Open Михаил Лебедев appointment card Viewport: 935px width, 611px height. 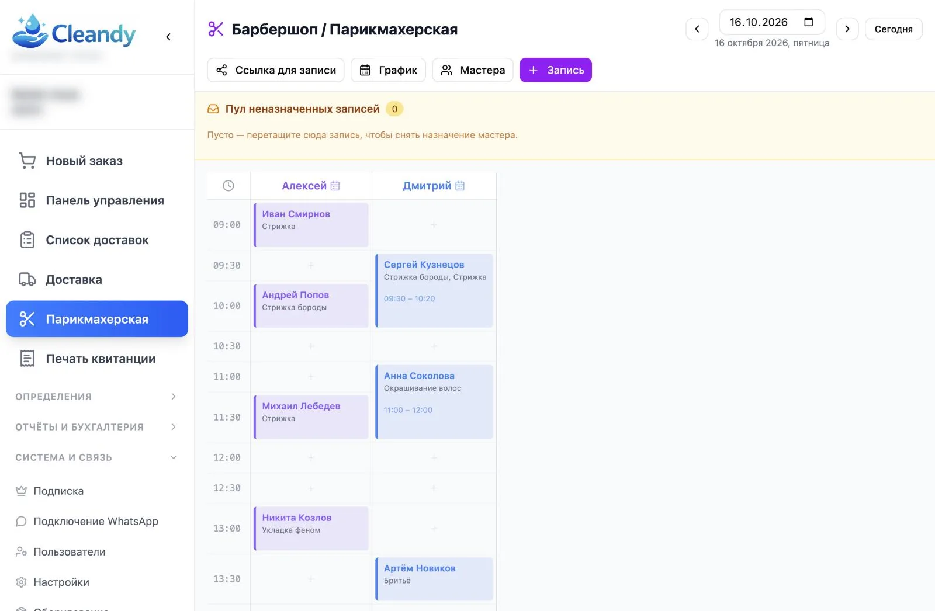click(x=311, y=417)
